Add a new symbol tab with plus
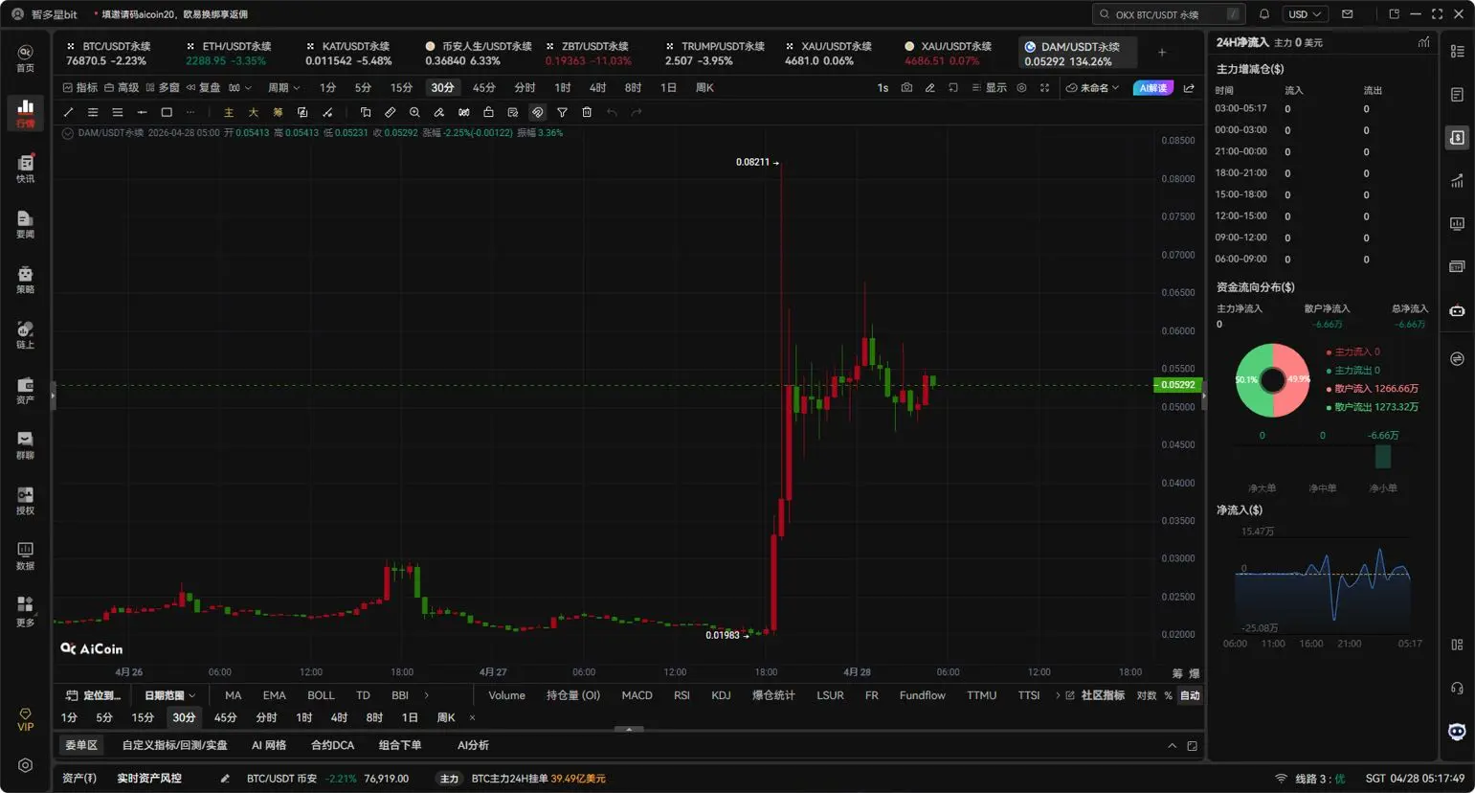 [x=1162, y=53]
